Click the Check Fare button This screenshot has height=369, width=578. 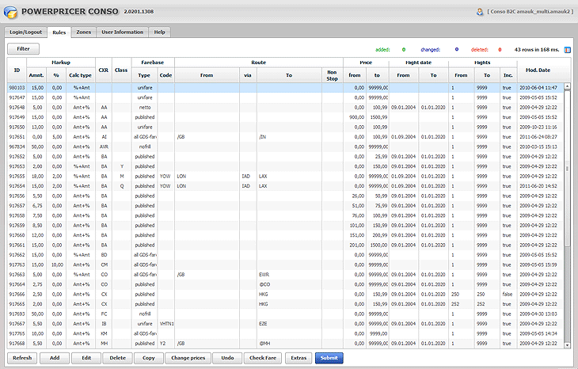coord(263,358)
